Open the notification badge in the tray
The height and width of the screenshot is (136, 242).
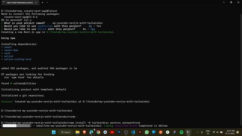coord(238,132)
